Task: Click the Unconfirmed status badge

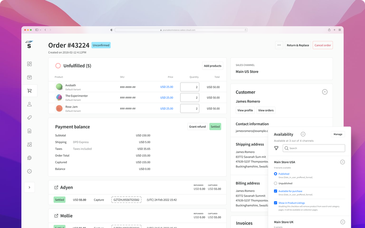Action: pos(101,45)
